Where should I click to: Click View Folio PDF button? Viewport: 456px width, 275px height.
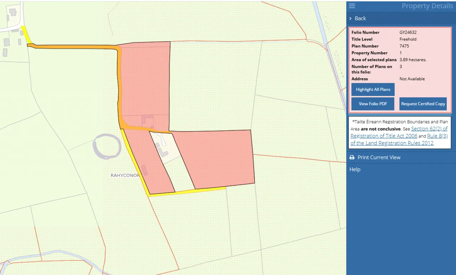(x=373, y=104)
